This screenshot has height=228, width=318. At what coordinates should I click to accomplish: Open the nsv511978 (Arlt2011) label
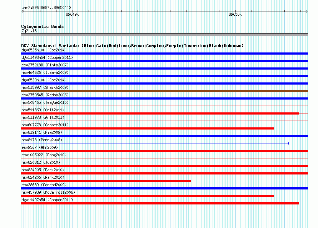[x=43, y=117]
